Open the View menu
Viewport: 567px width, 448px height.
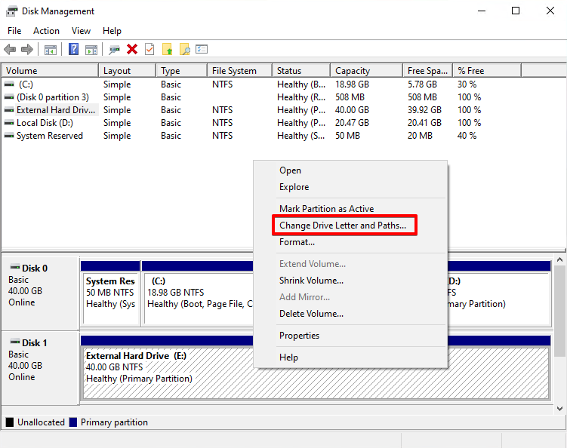click(x=81, y=31)
